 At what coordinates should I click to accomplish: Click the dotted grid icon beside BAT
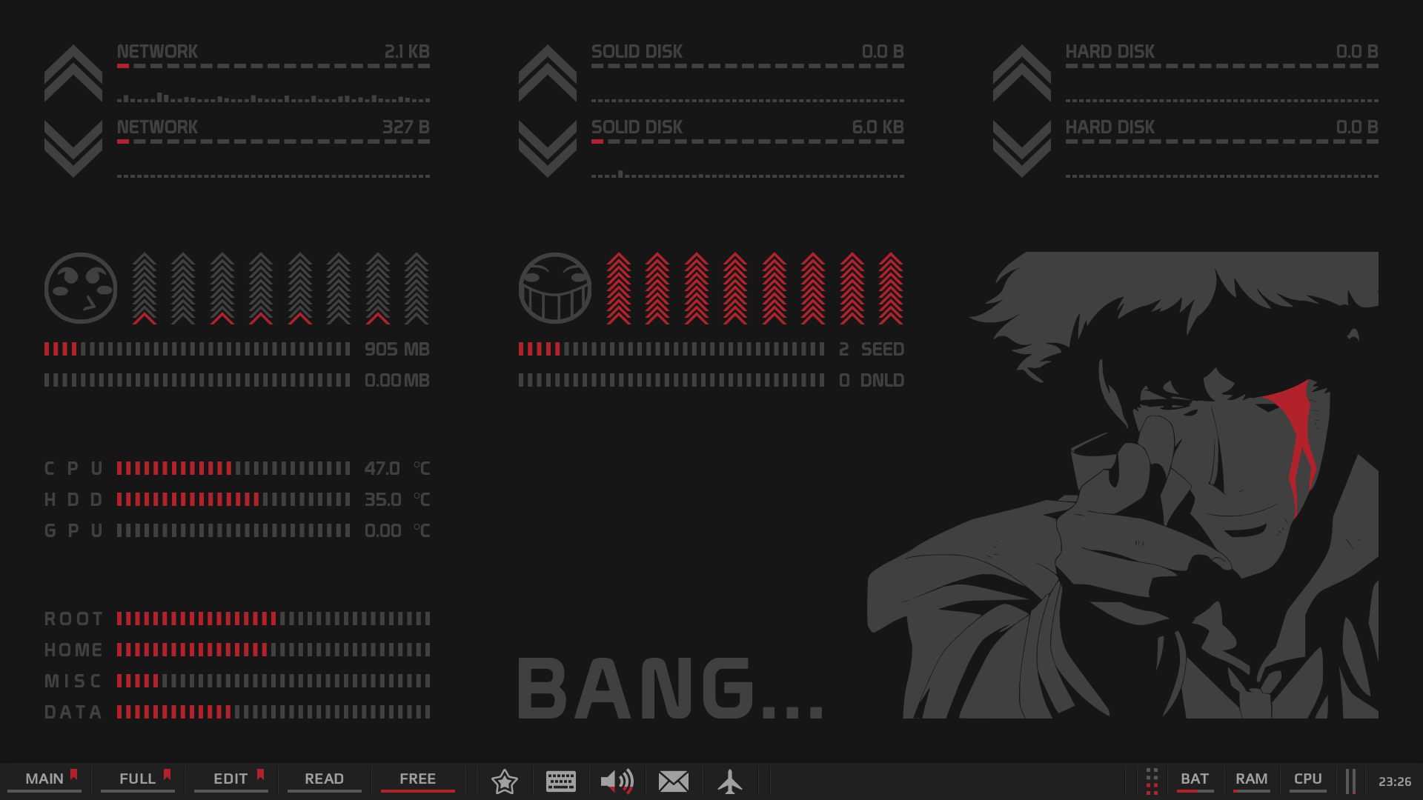tap(1152, 781)
